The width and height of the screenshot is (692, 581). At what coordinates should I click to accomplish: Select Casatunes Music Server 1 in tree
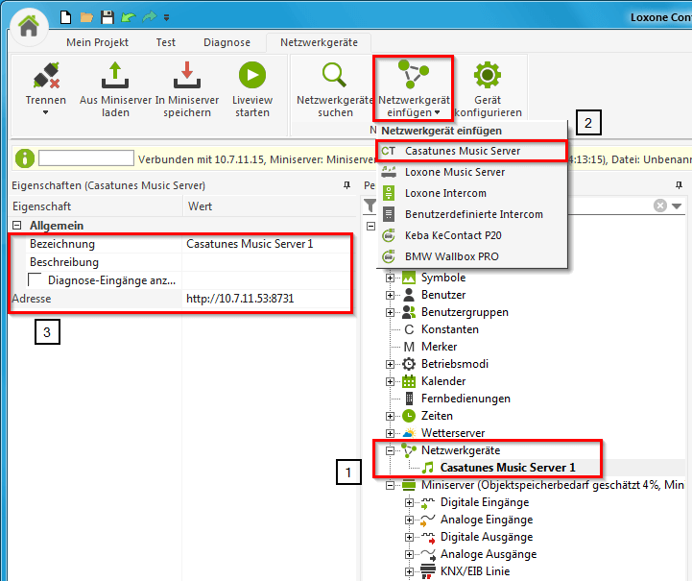(507, 468)
